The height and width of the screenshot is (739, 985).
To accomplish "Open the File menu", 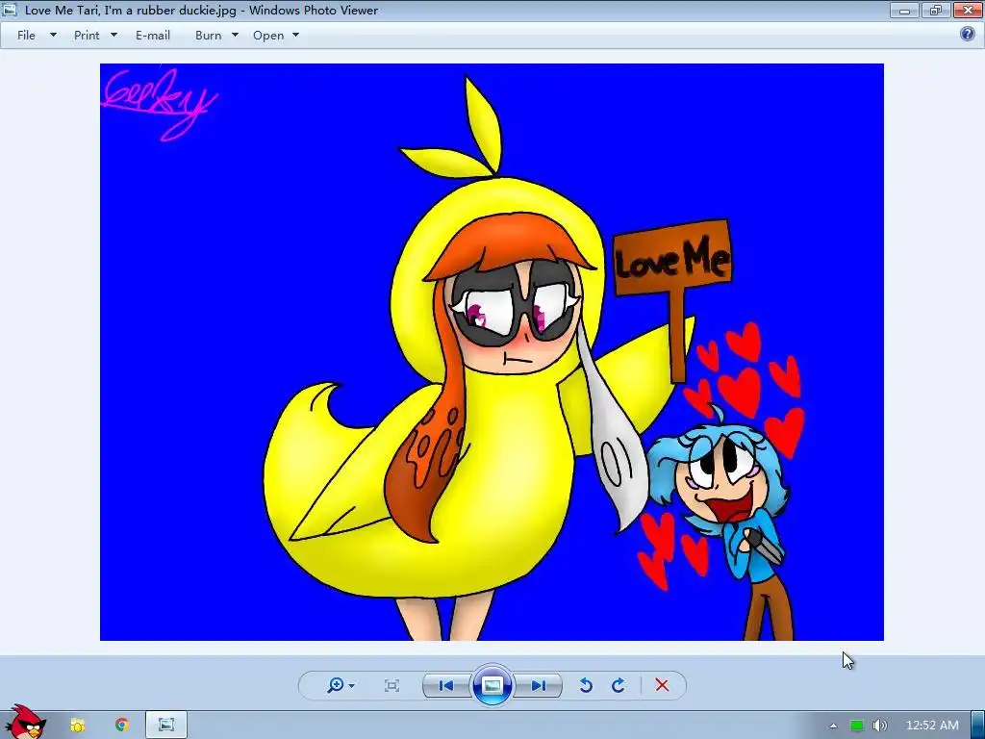I will click(x=26, y=36).
